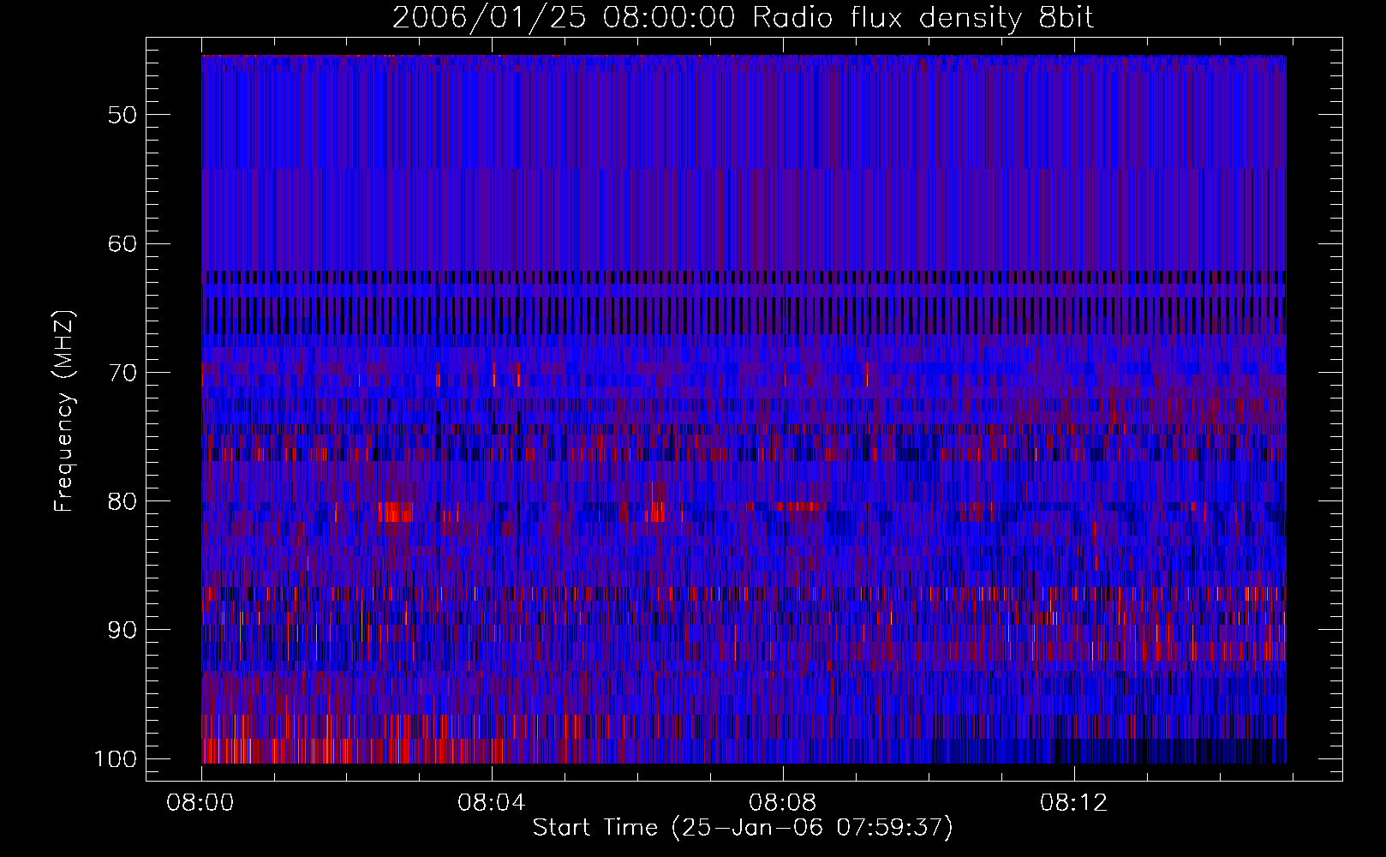This screenshot has width=1386, height=857.
Task: Select the 08:00 time tick label
Action: click(x=201, y=803)
